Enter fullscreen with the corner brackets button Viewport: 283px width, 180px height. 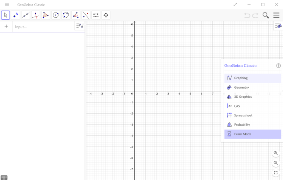click(x=276, y=173)
